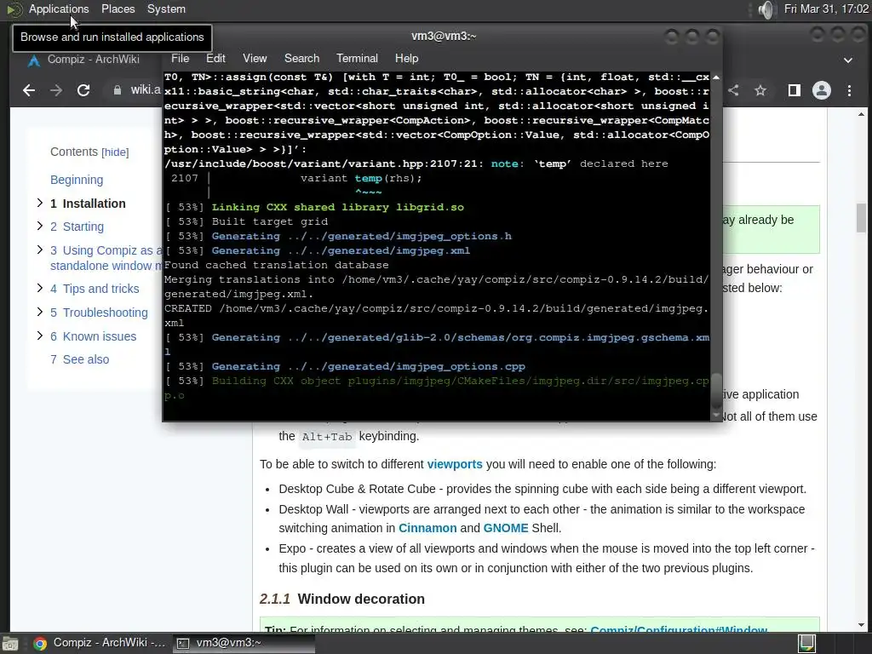Open the Terminal menu
Viewport: 872px width, 654px height.
point(357,59)
